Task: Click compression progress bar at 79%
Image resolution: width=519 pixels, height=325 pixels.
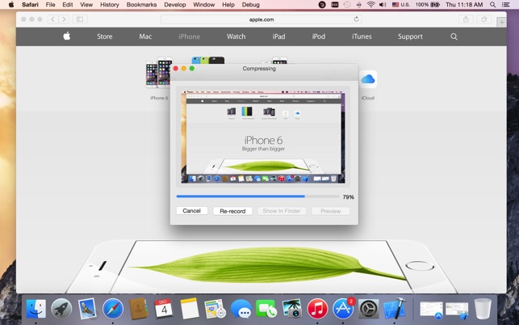Action: [x=257, y=196]
